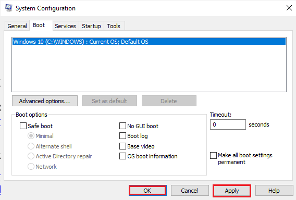Click the Cancel button
Viewport: 296px width, 200px height.
(x=190, y=191)
